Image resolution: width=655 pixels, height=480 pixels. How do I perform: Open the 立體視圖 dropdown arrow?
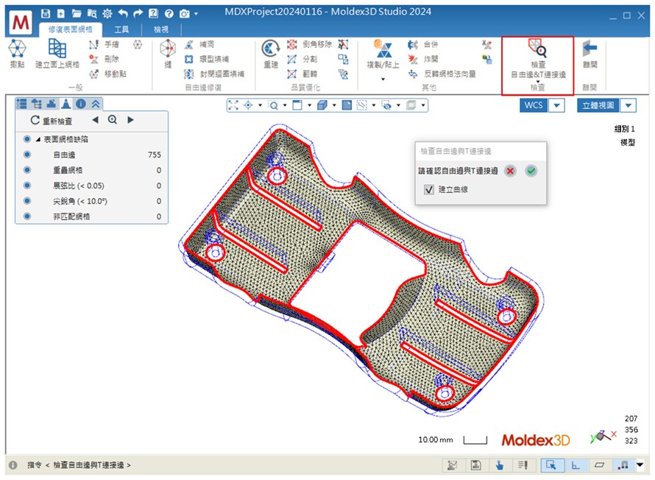pos(629,105)
